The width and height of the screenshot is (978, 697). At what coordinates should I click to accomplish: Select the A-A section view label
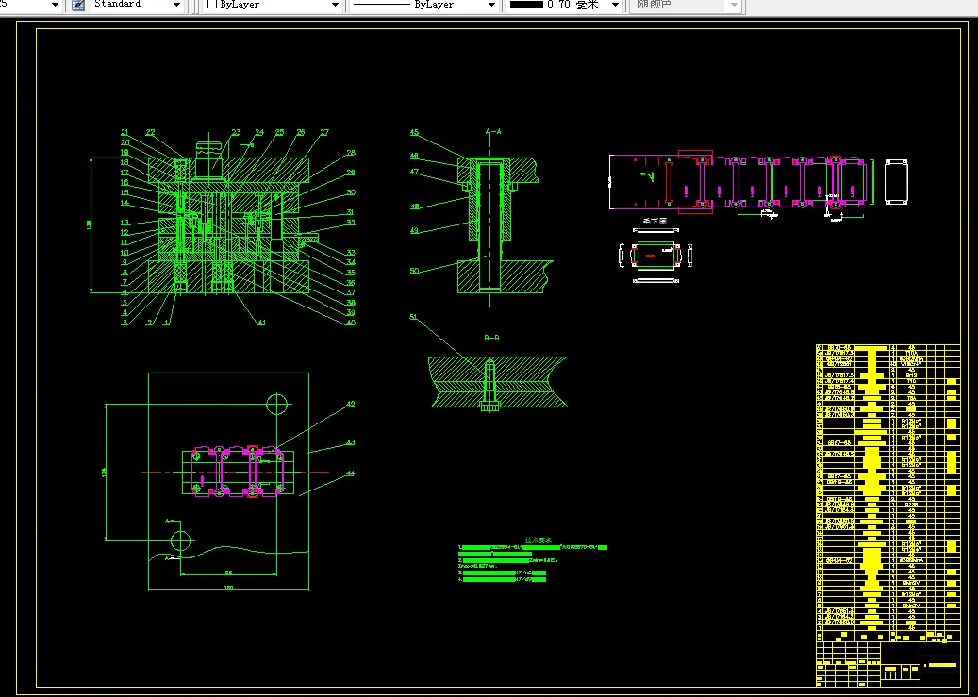click(492, 132)
